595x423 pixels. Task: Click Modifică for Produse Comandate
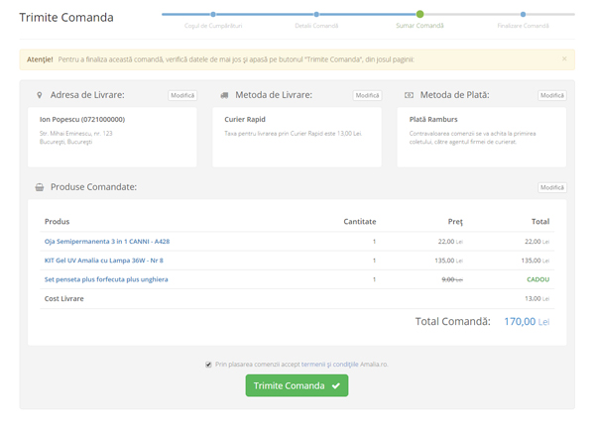(x=551, y=187)
